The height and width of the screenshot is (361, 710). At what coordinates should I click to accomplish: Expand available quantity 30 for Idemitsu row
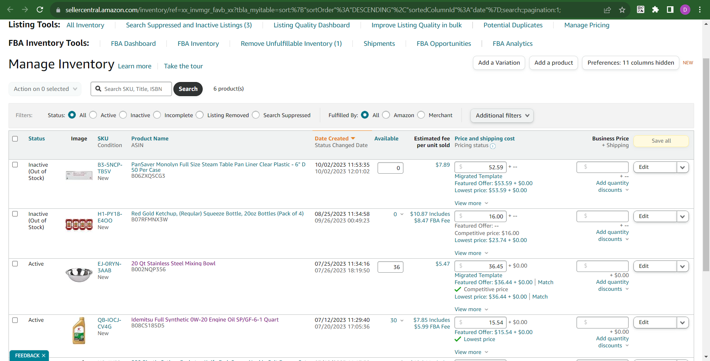[x=397, y=320]
